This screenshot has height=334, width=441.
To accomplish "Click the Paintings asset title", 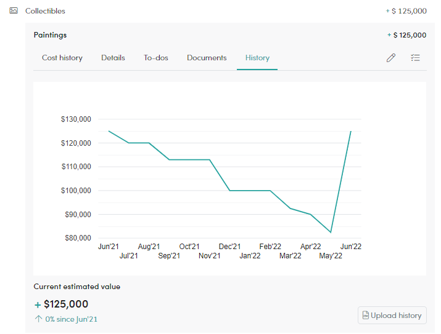I will tap(50, 35).
